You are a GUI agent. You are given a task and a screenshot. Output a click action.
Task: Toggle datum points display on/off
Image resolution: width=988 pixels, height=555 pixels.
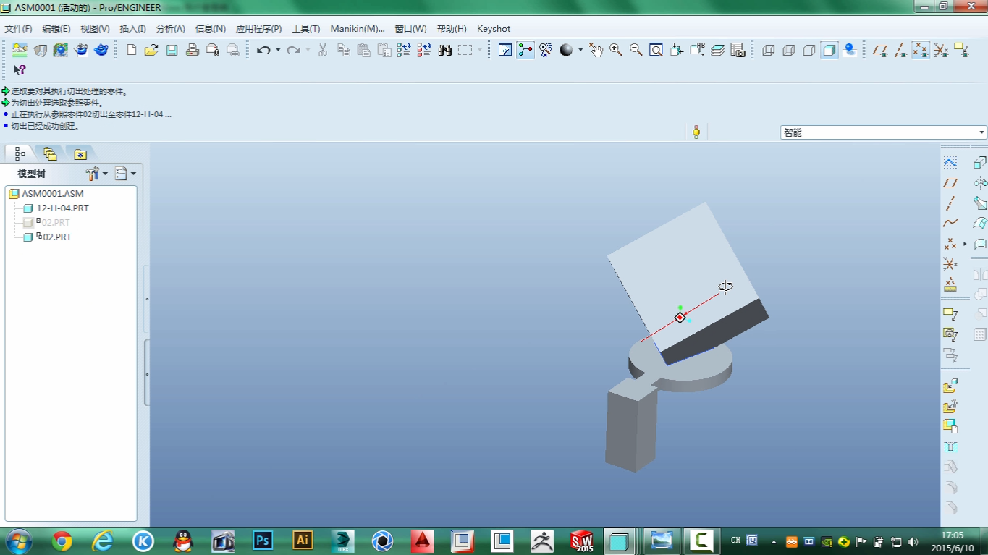[x=921, y=50]
